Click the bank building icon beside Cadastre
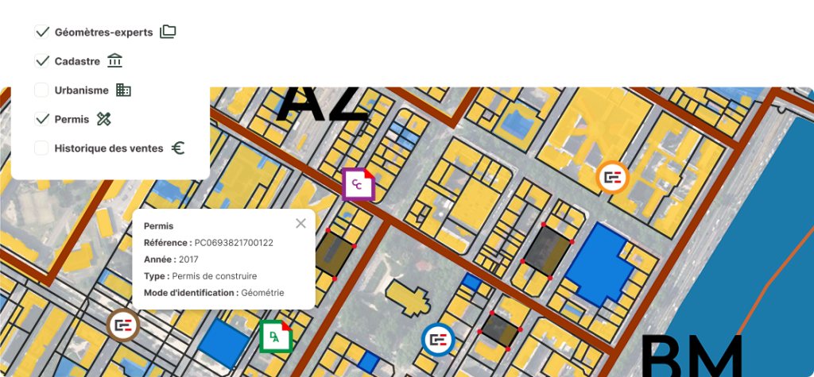Viewport: 814px width, 377px height. (115, 61)
